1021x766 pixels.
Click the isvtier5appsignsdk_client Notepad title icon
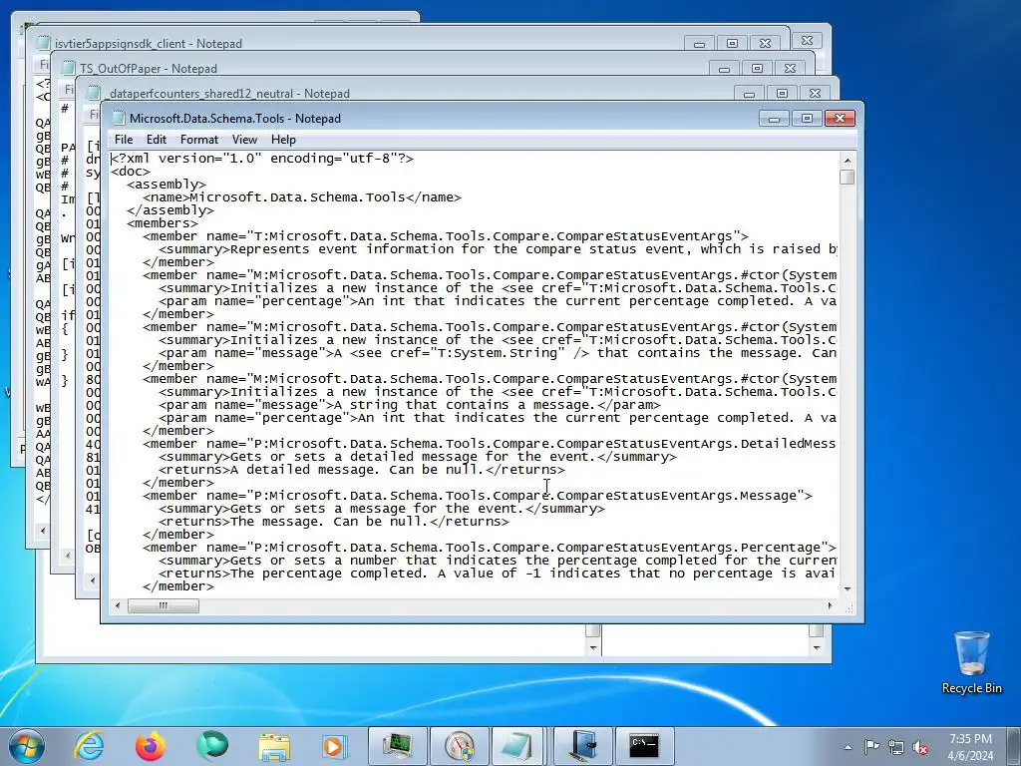44,43
